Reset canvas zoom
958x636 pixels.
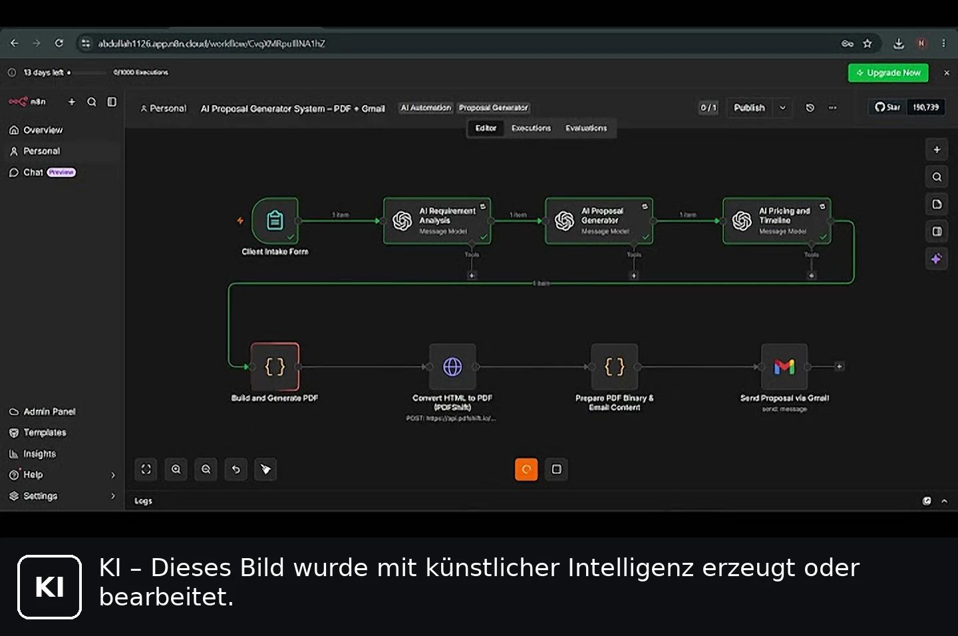236,469
